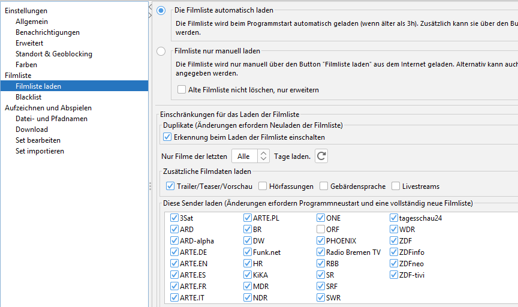Enable the ORF channel checkbox

coord(321,229)
